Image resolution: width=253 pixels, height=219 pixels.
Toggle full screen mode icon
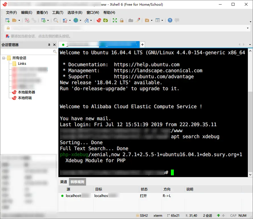pos(115,20)
